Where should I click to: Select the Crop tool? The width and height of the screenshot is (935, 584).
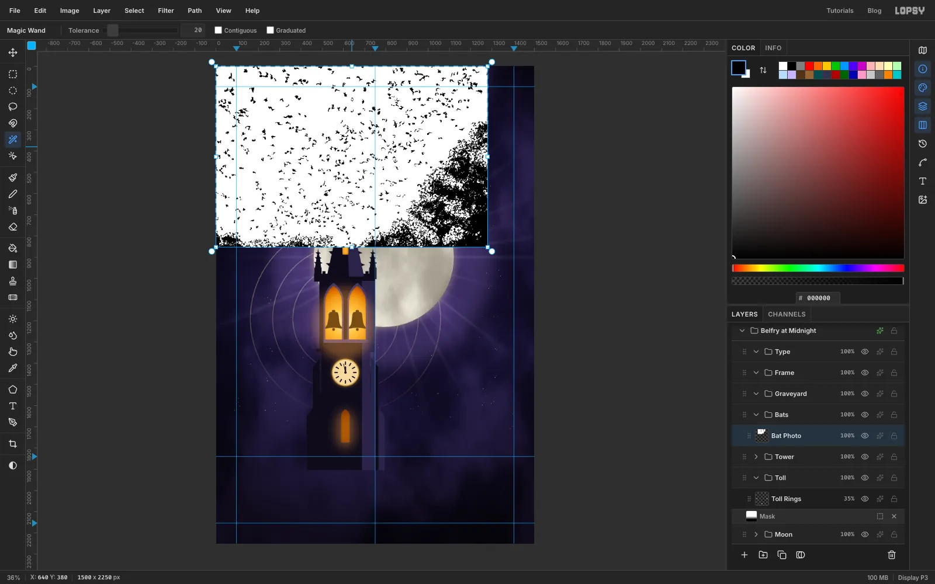(13, 444)
